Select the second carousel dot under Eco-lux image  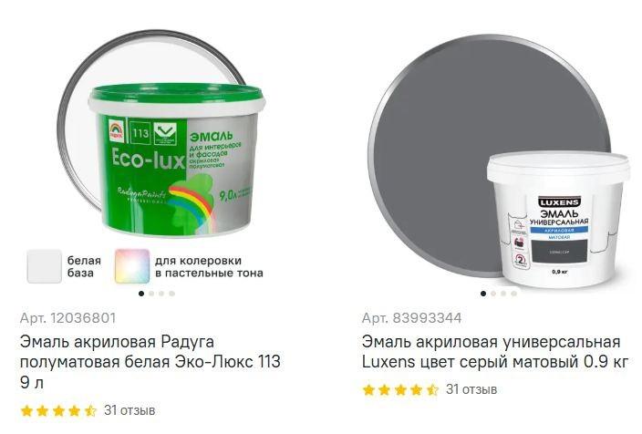(x=151, y=294)
